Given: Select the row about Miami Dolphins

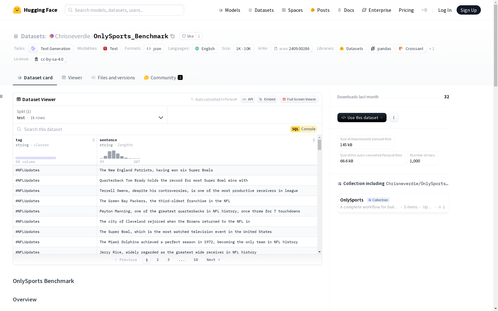Looking at the screenshot, I should point(165,242).
